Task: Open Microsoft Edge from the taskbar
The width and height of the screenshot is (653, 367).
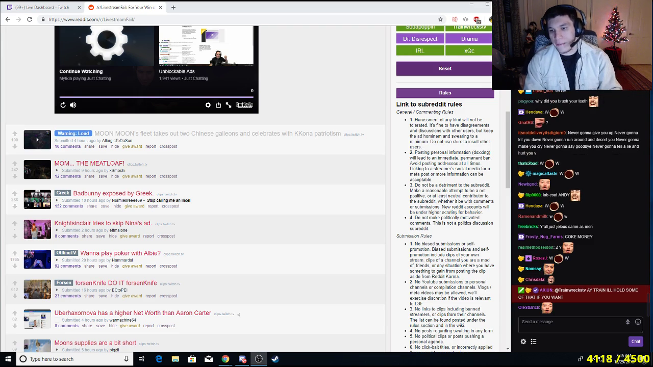Action: 159,359
